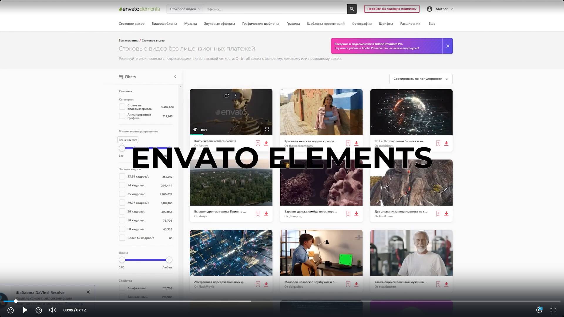This screenshot has height=317, width=564.
Task: Click the right handle of Длина slider
Action: [169, 260]
